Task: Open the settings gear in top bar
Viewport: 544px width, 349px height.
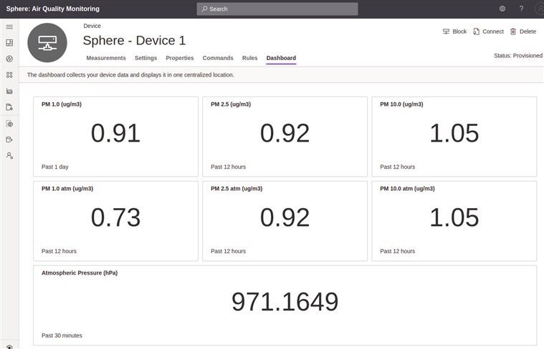Action: 502,9
